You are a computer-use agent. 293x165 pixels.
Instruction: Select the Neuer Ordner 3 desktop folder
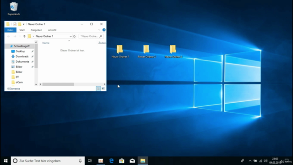coord(173,51)
